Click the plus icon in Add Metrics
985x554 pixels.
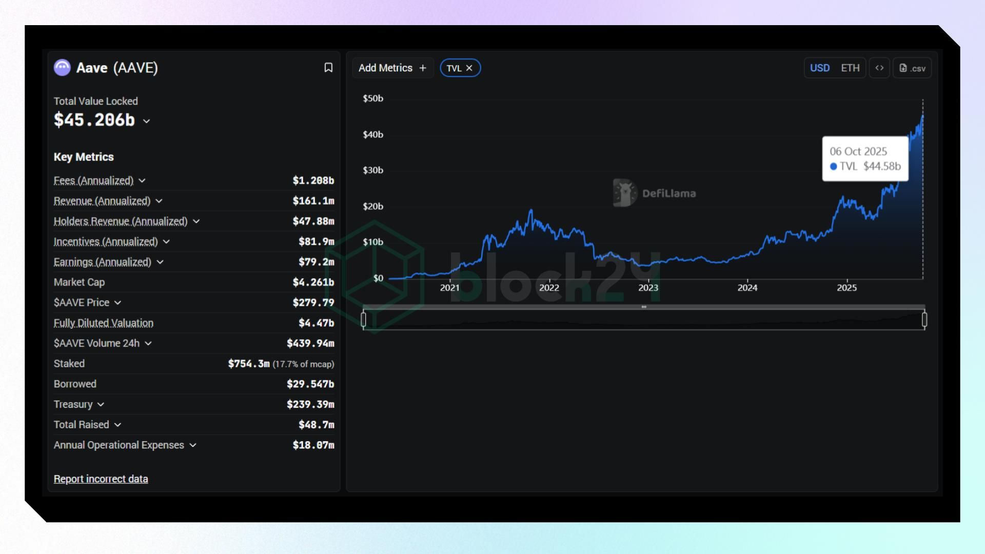[423, 68]
